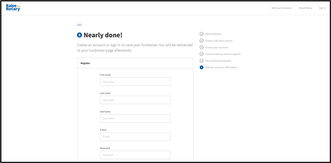Click the Choose individual or team checkmark icon

tap(202, 41)
